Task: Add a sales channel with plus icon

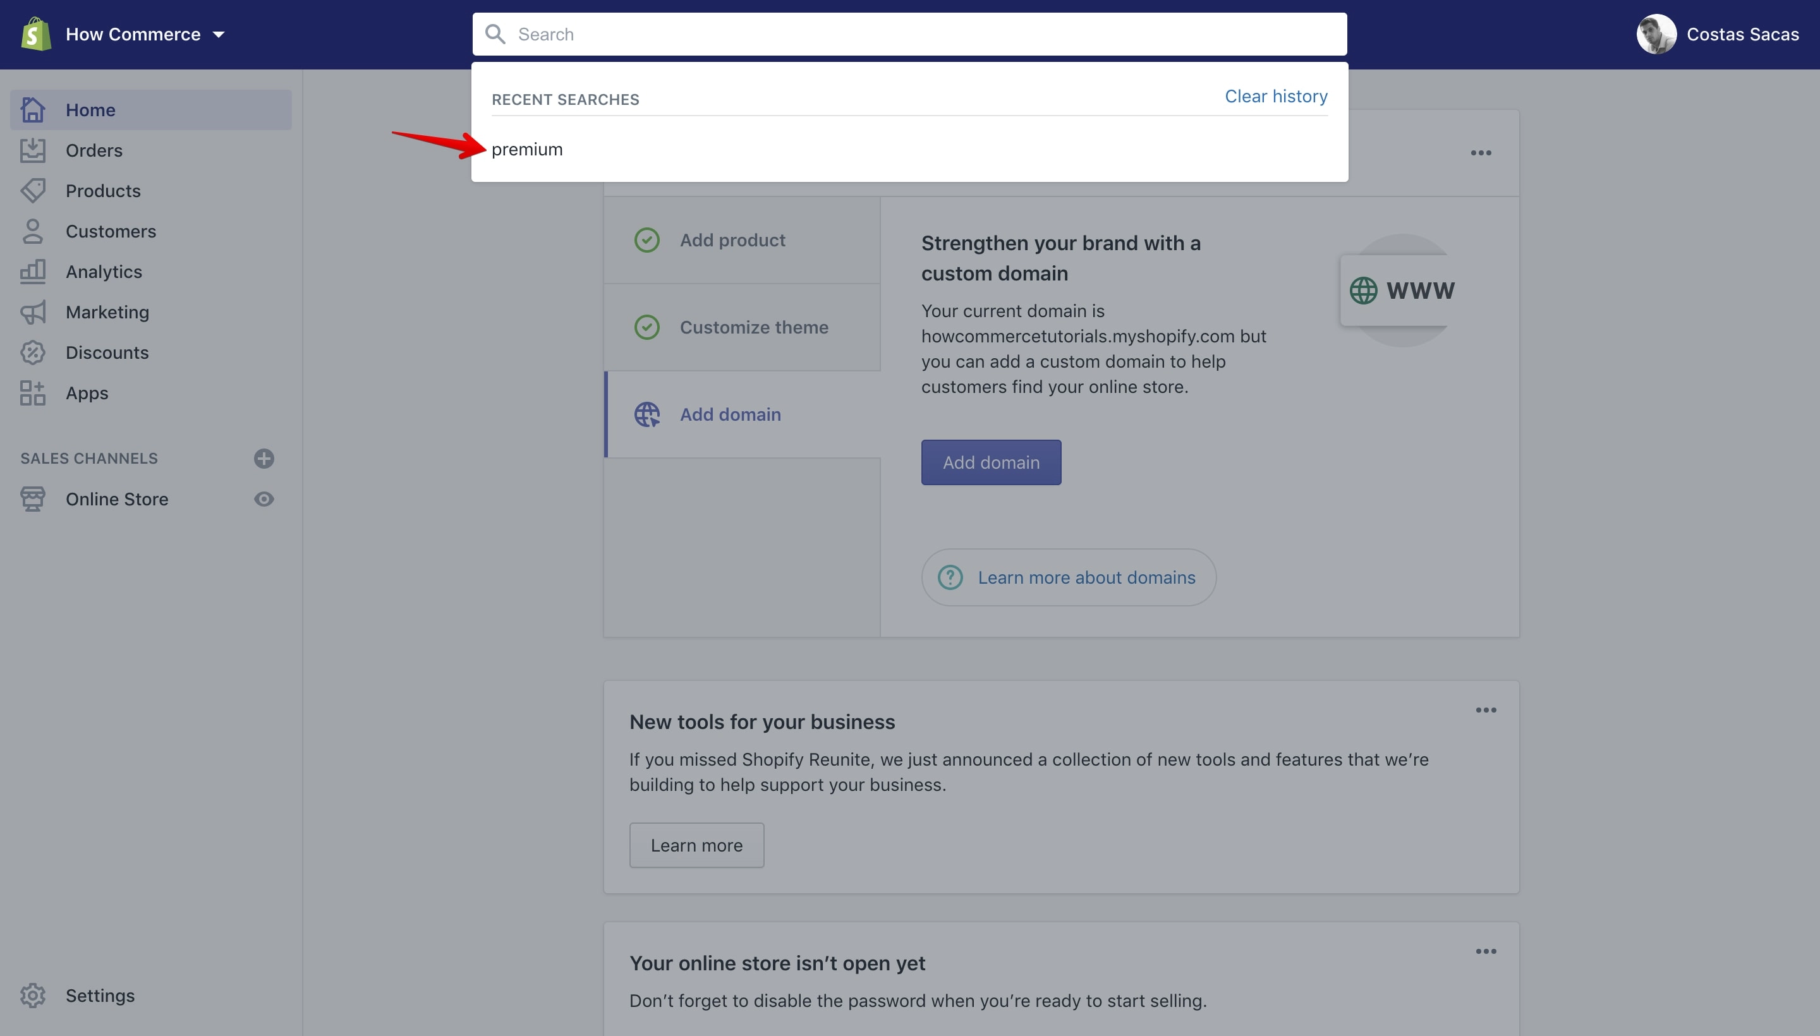Action: point(264,458)
